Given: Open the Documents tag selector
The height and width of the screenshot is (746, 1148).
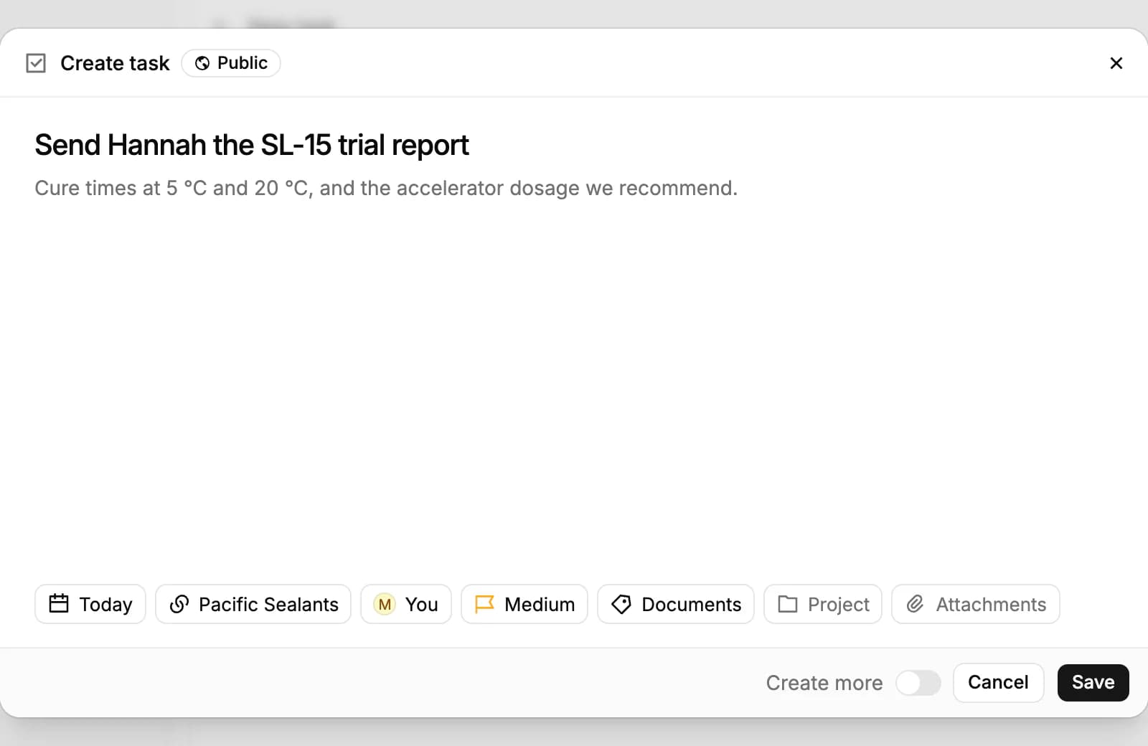Looking at the screenshot, I should [x=676, y=604].
